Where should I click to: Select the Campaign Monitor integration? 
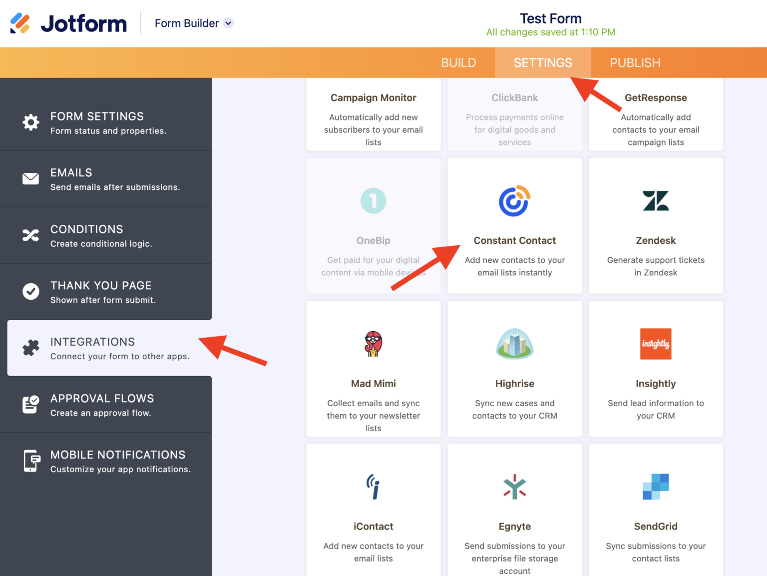[373, 115]
